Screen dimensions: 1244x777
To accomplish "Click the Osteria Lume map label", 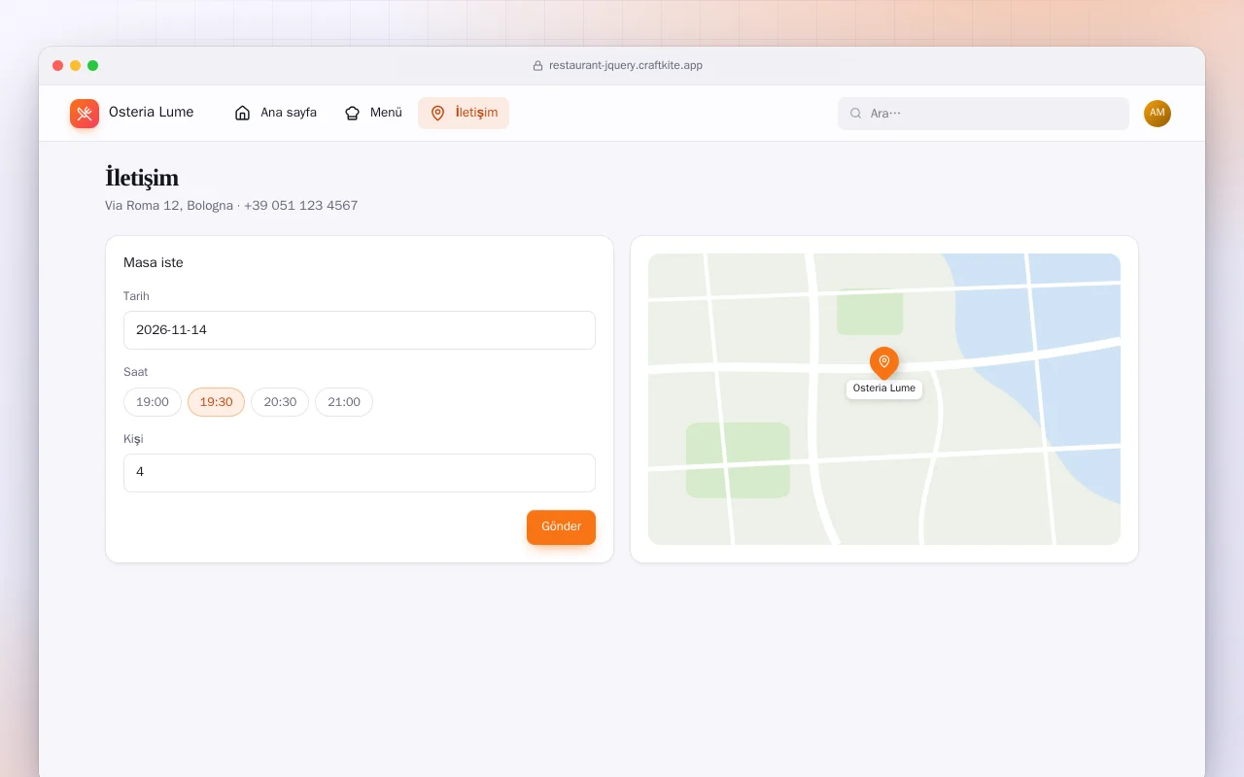I will 884,388.
